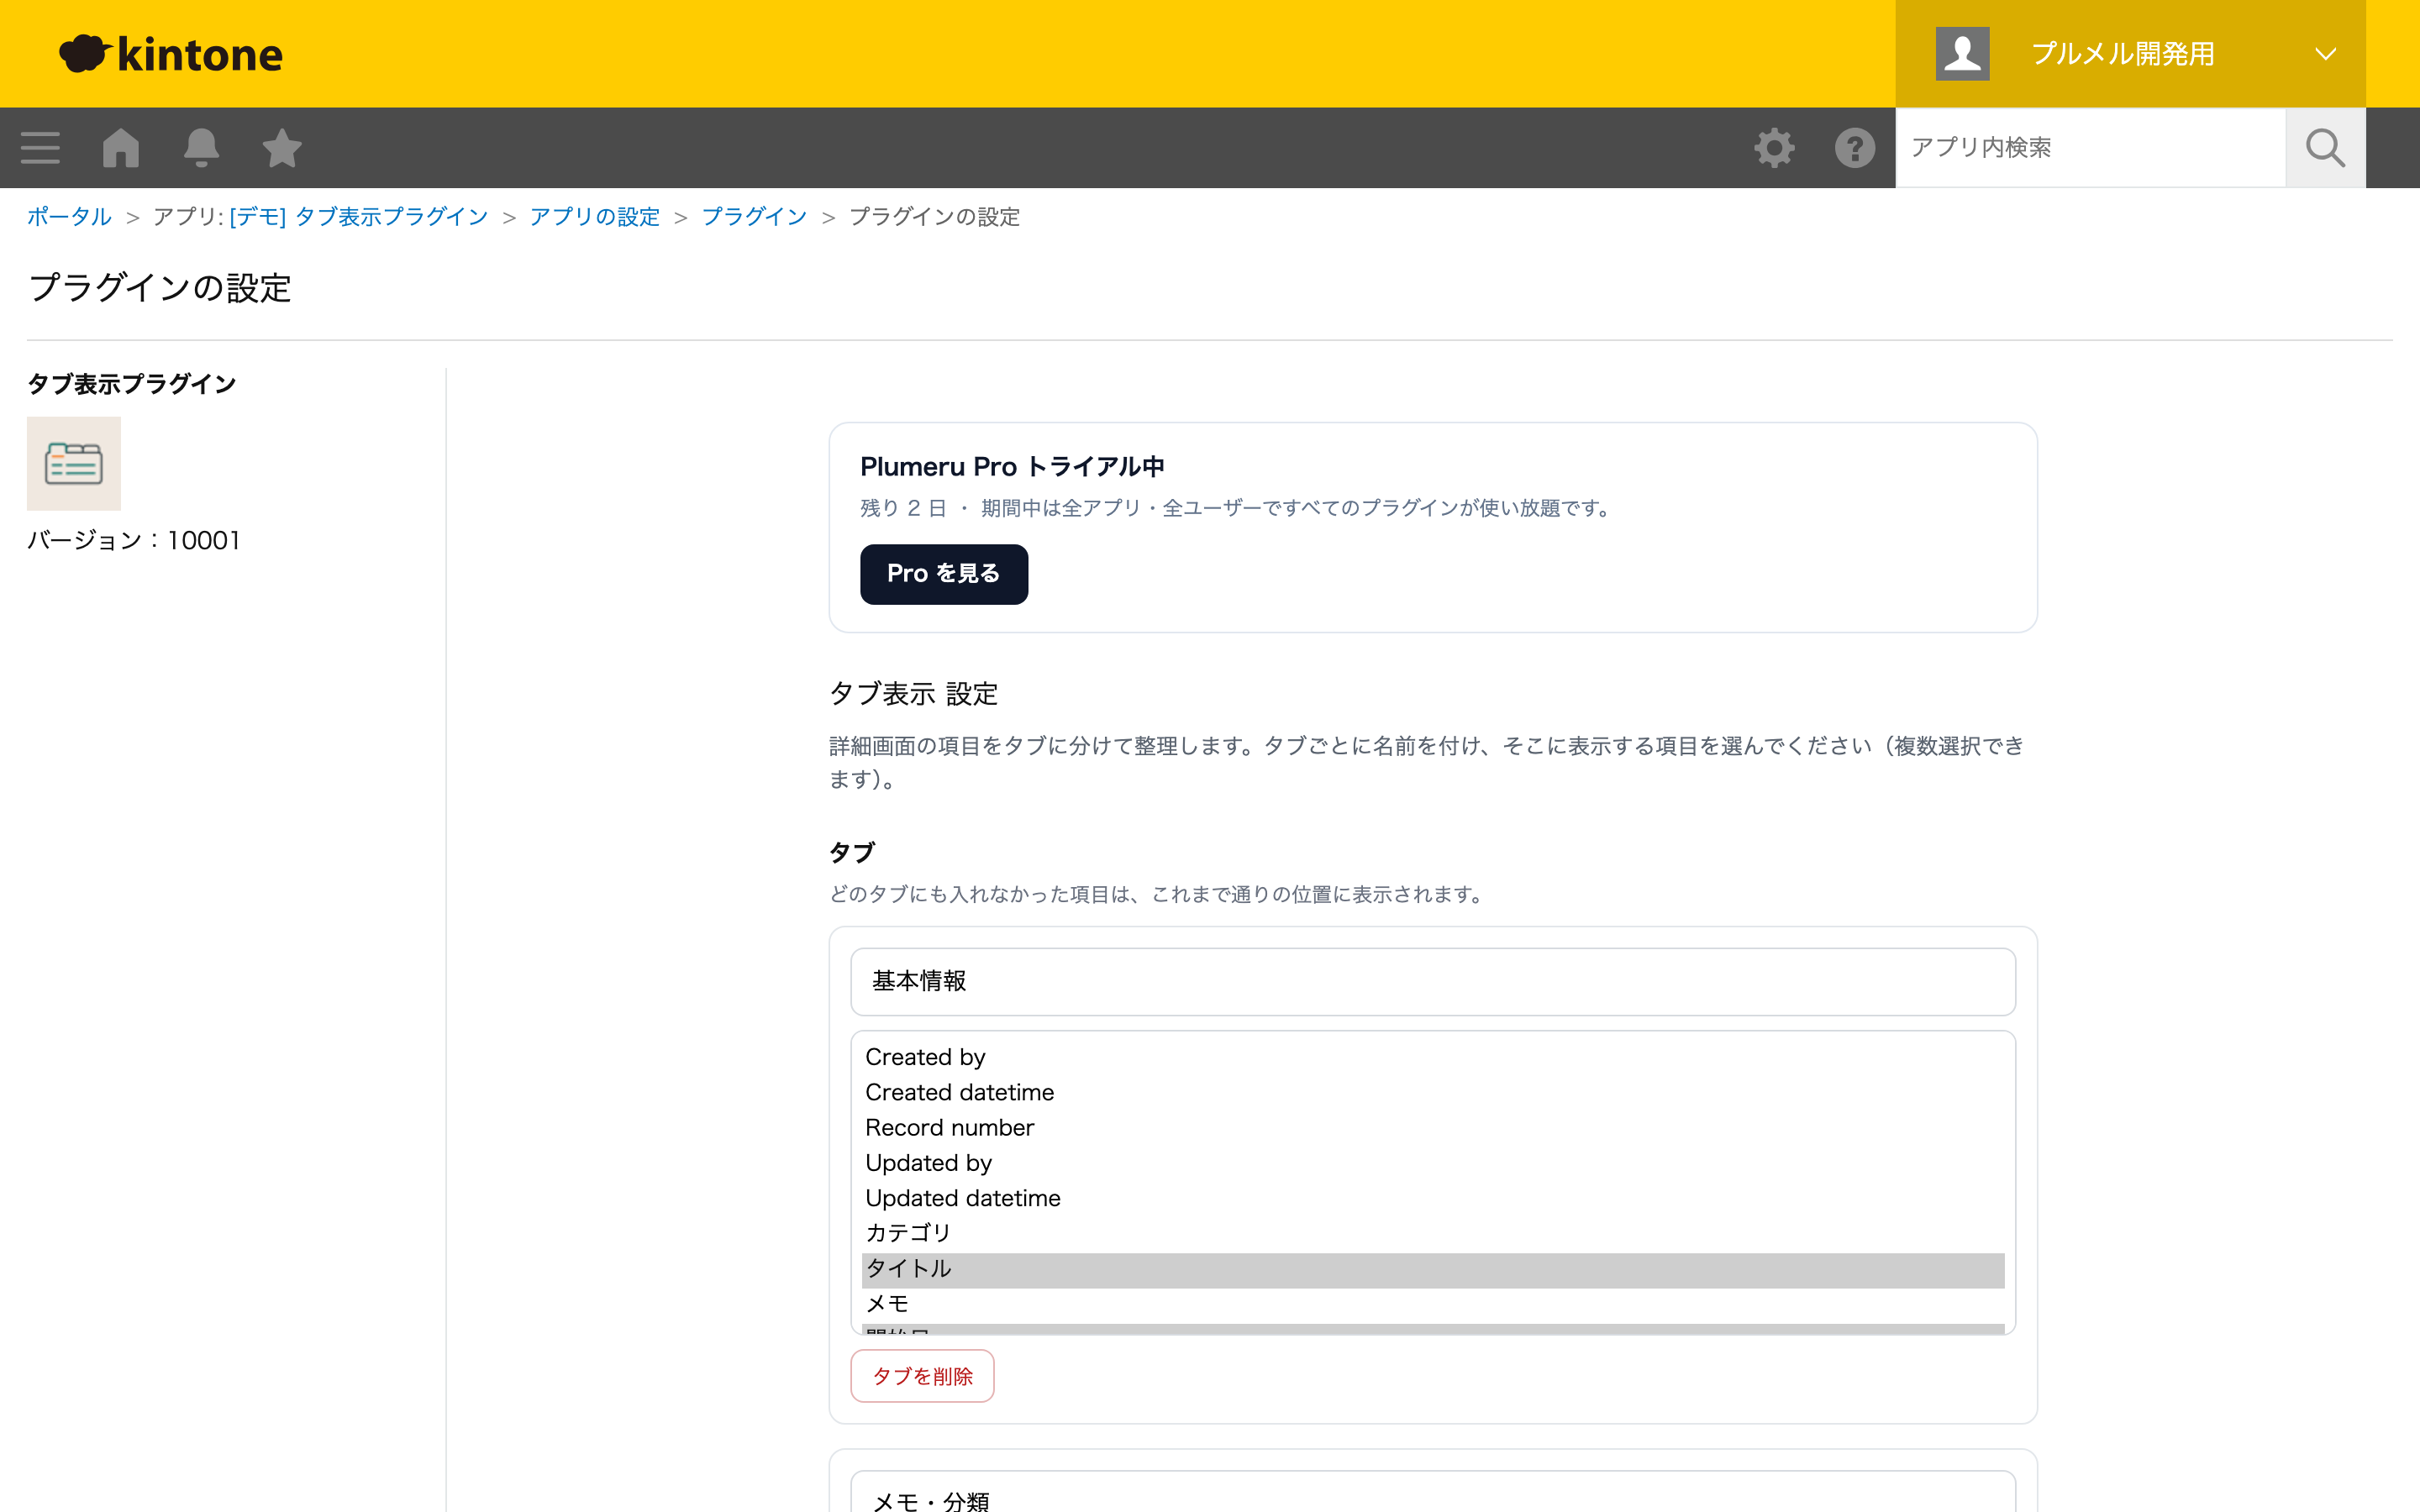
Task: Open notifications bell
Action: pos(201,148)
